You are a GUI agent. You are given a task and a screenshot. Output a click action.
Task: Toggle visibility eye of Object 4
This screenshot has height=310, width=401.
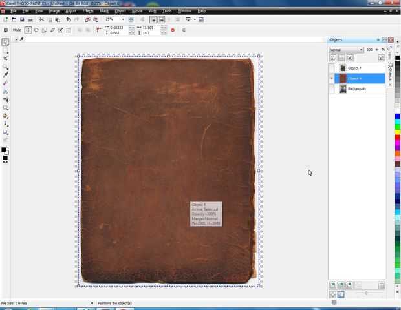[x=331, y=78]
